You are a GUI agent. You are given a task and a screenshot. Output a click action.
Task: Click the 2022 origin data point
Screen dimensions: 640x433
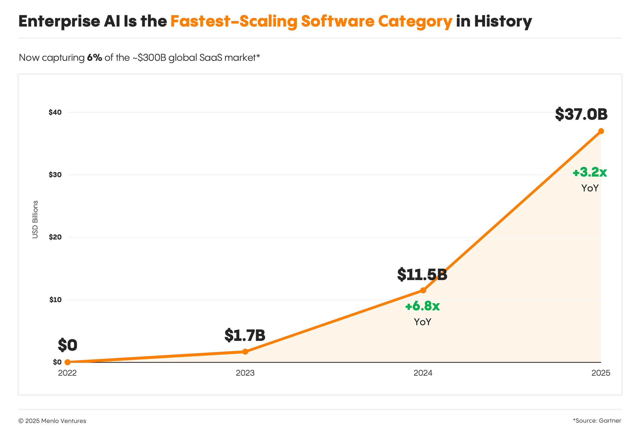click(x=67, y=362)
